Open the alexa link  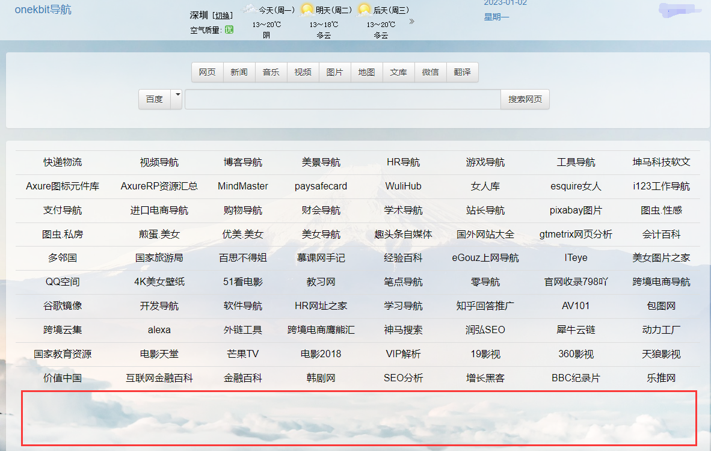159,330
